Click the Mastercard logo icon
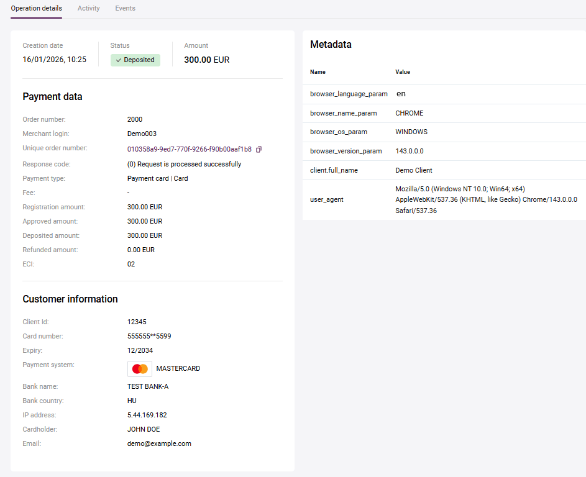The width and height of the screenshot is (586, 477). [140, 369]
